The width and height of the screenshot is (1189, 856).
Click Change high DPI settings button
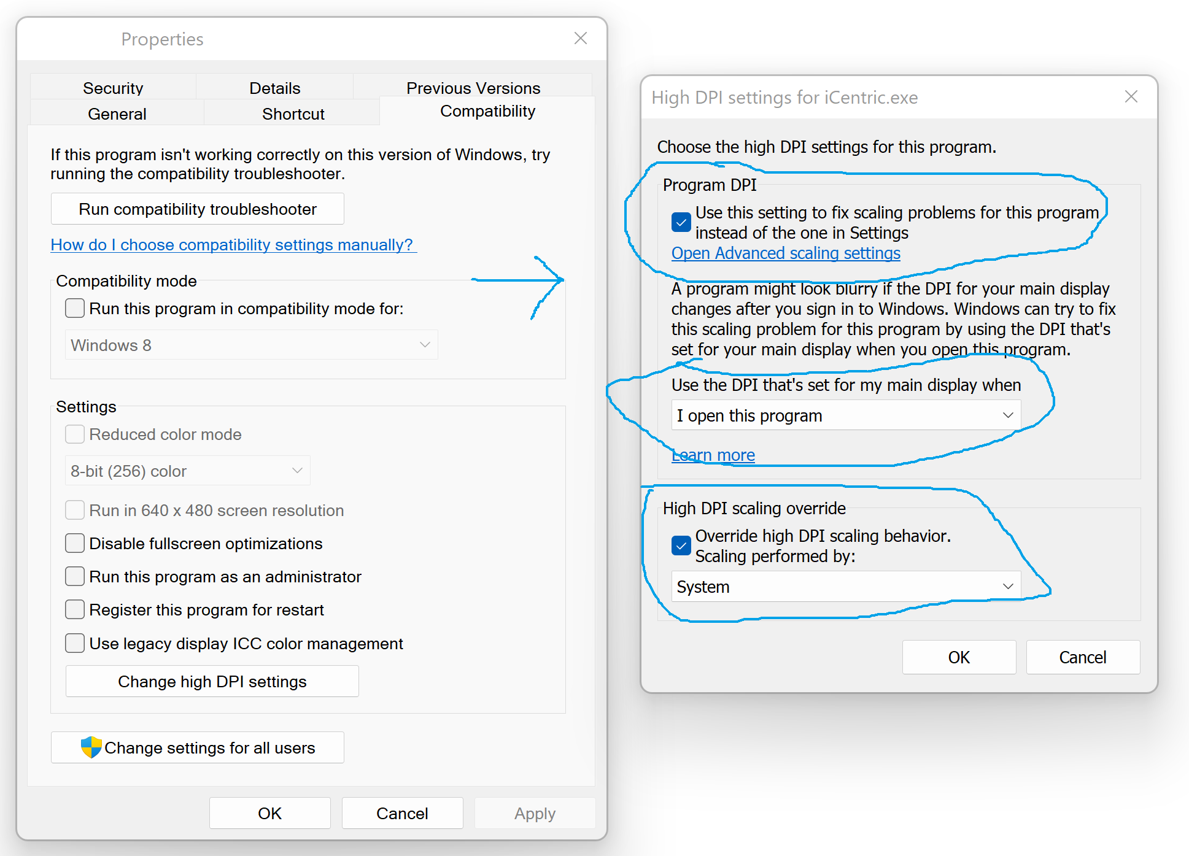tap(212, 681)
